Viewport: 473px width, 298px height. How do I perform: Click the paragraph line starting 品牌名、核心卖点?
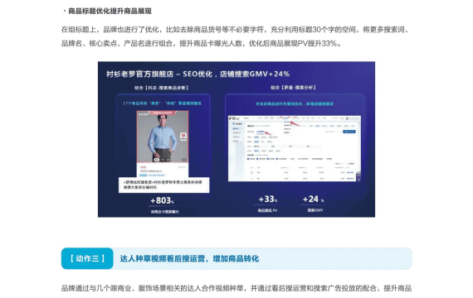click(x=201, y=43)
